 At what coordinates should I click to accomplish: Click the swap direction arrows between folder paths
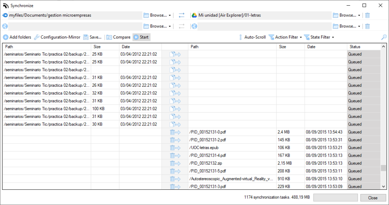pos(182,15)
